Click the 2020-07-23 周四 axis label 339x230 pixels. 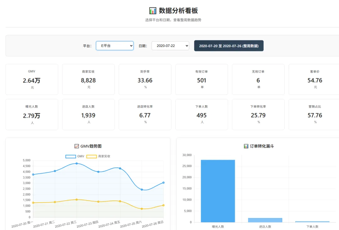[x=88, y=224]
